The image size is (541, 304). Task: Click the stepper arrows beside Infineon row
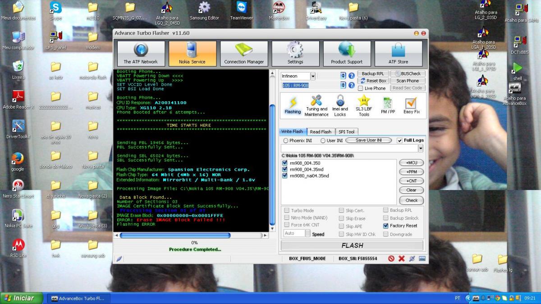[x=343, y=76]
